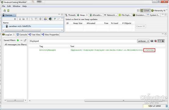Switch to the Tree View tab

pos(34,34)
